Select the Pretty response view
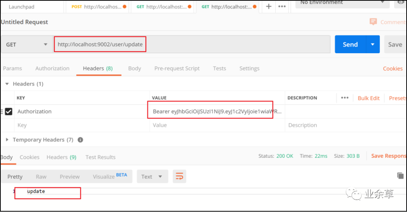This screenshot has width=407, height=212. click(x=15, y=177)
